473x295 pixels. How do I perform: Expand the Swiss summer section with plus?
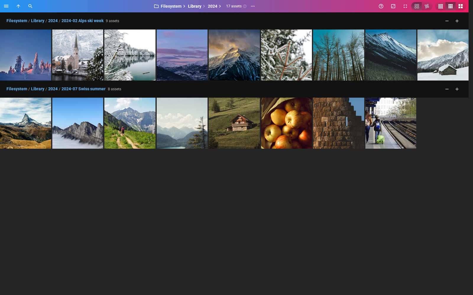click(x=457, y=89)
